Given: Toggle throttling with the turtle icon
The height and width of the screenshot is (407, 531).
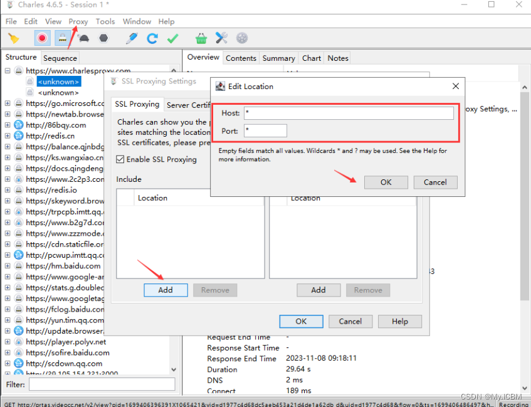Looking at the screenshot, I should [83, 38].
